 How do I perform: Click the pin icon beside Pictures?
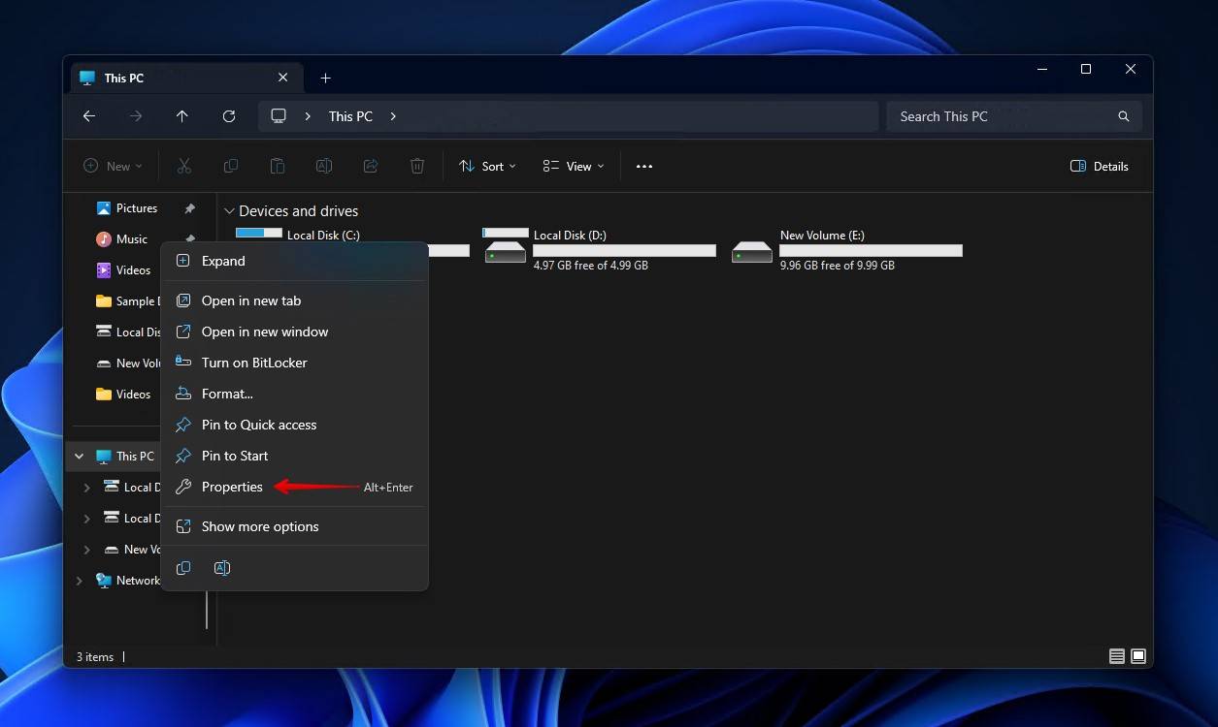(189, 208)
